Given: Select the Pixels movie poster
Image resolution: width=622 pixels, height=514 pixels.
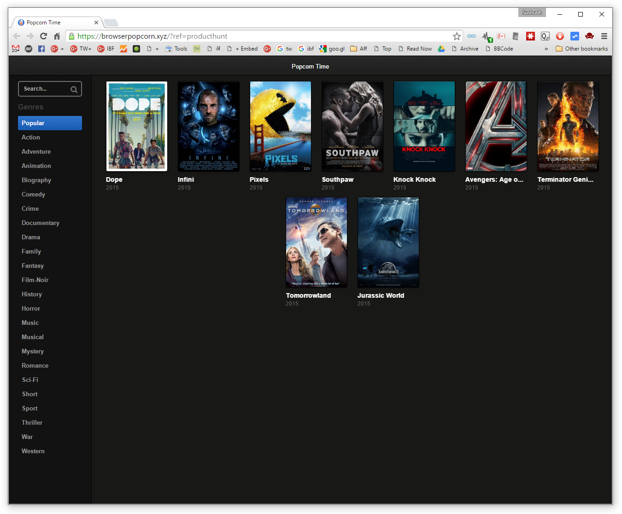Looking at the screenshot, I should [x=280, y=126].
